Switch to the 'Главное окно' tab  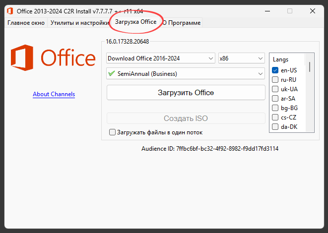(26, 23)
